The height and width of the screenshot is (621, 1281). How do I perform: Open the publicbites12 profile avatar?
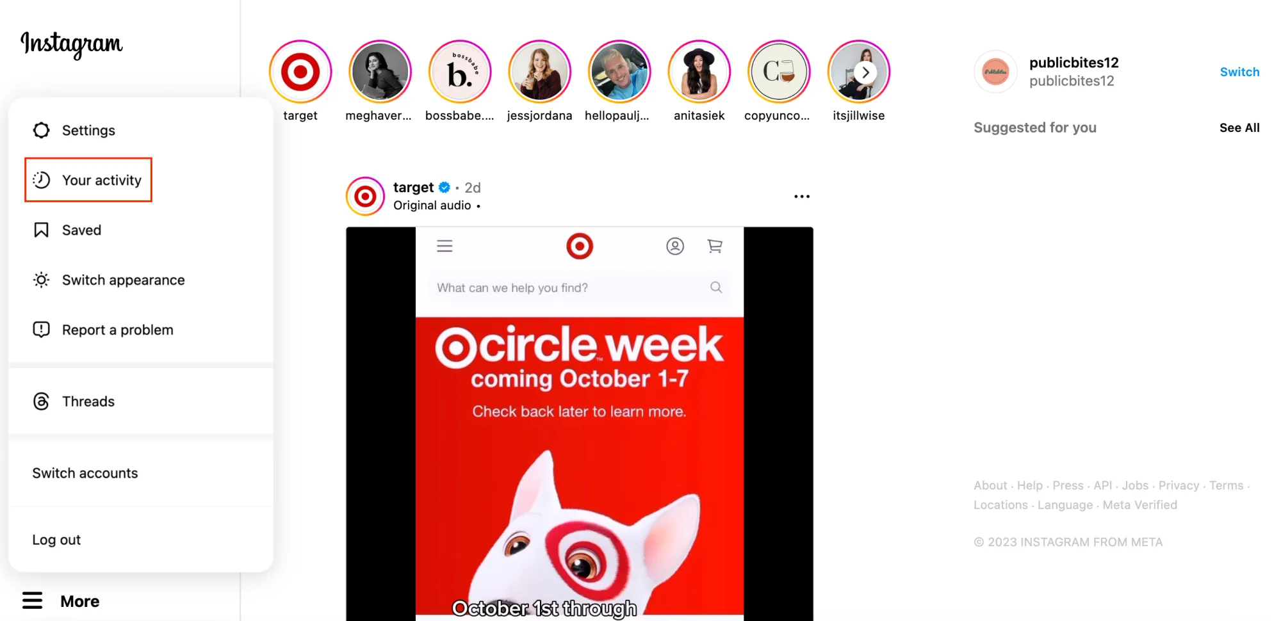pyautogui.click(x=995, y=72)
